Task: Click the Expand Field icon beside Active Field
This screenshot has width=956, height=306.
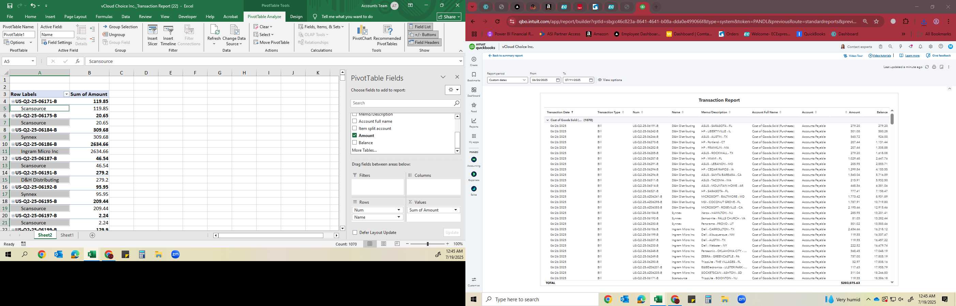Action: [92, 29]
